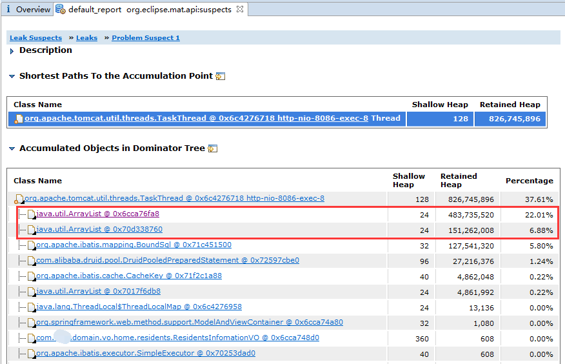Switch to the Overview tab
The image size is (565, 364).
(32, 10)
